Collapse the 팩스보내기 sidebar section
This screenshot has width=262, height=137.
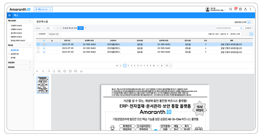coord(30,21)
